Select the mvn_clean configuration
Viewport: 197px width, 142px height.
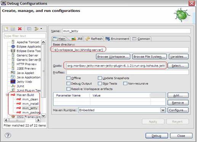click(x=30, y=99)
